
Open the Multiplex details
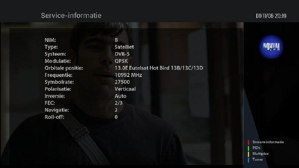coord(261,153)
